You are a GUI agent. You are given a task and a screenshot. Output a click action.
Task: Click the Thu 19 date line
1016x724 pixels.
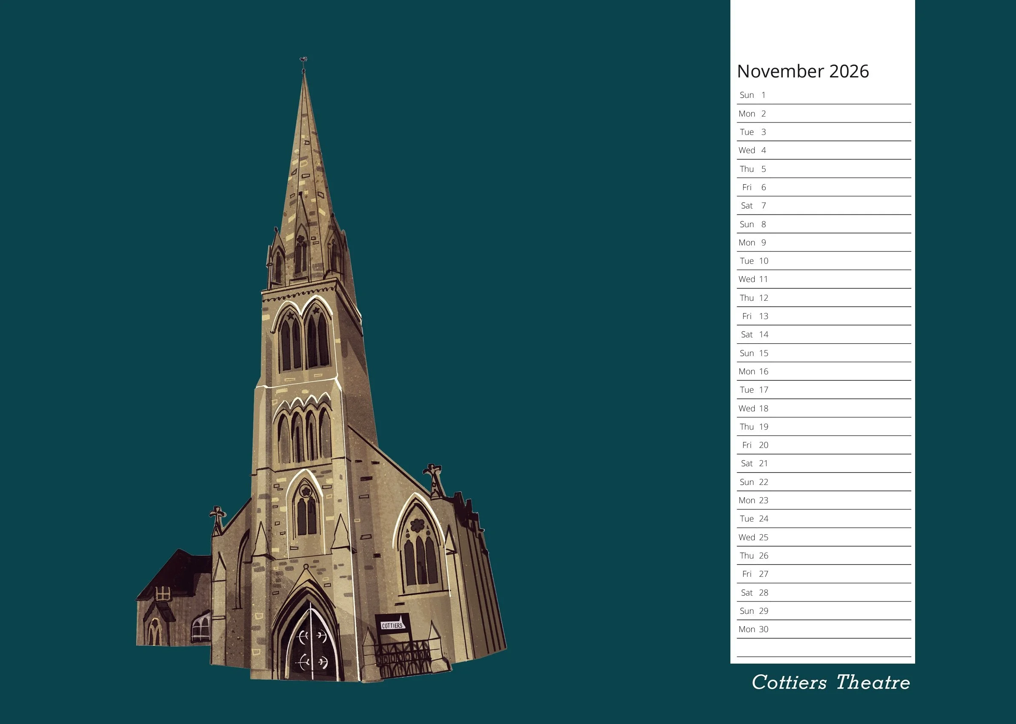pyautogui.click(x=823, y=427)
